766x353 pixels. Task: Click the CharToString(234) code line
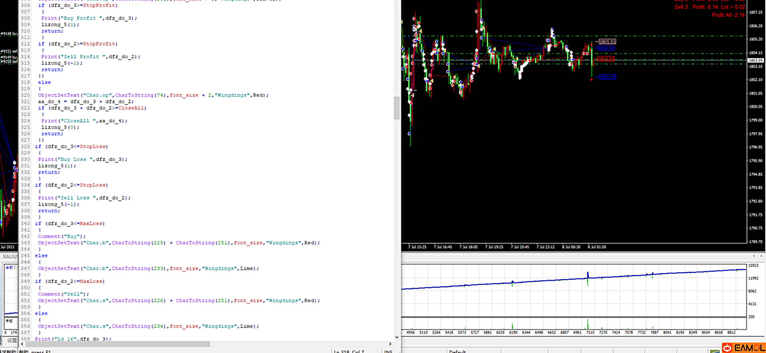click(x=148, y=326)
